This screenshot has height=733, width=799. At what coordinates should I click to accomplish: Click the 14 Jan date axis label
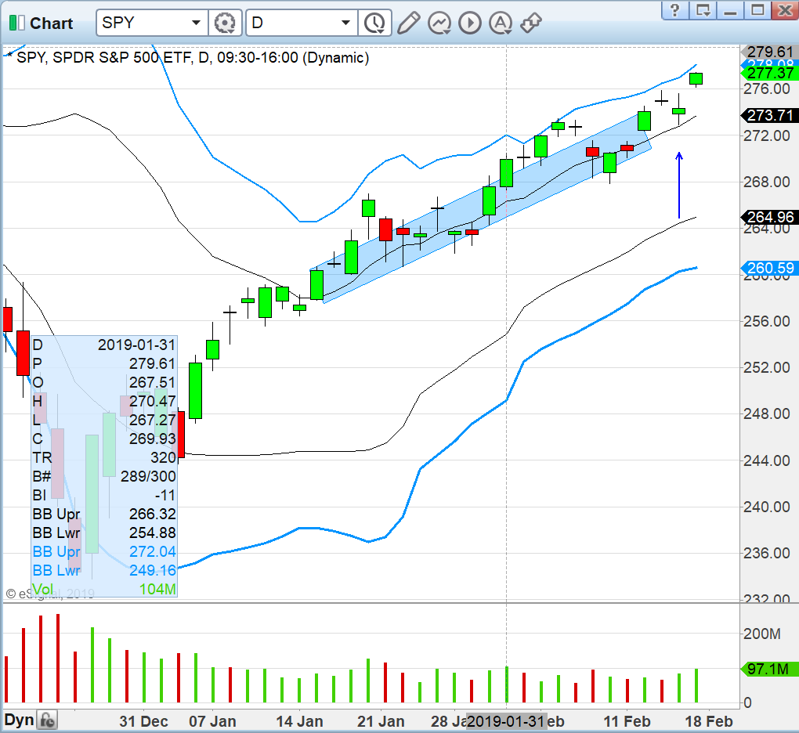[x=299, y=721]
